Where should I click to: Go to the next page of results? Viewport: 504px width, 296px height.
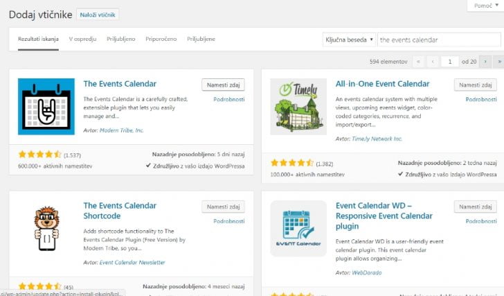(485, 62)
